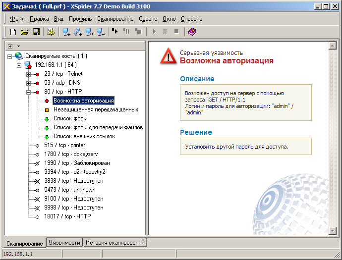The height and width of the screenshot is (260, 342).
Task: Select the 3394 / tcp - d2k-tapestry2 row
Action: tap(74, 172)
